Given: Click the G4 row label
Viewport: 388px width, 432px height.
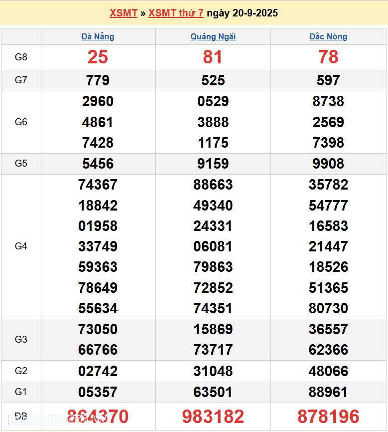Looking at the screenshot, I should click(x=21, y=246).
